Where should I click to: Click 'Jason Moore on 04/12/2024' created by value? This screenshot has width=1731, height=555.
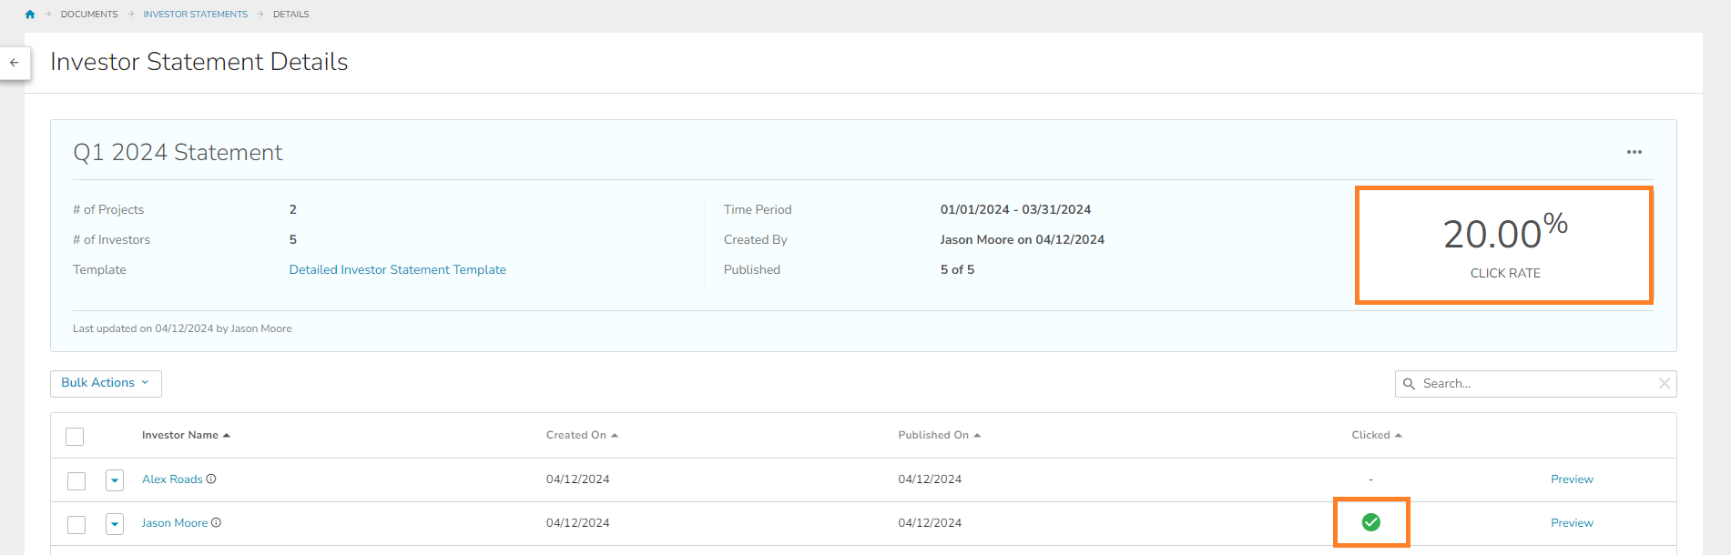click(x=1022, y=240)
